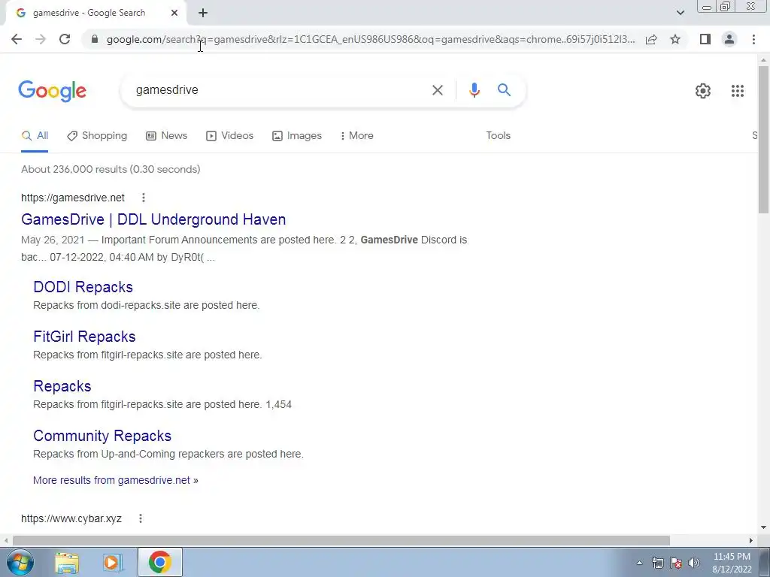The height and width of the screenshot is (577, 770).
Task: Start voice search with microphone icon
Action: click(474, 90)
